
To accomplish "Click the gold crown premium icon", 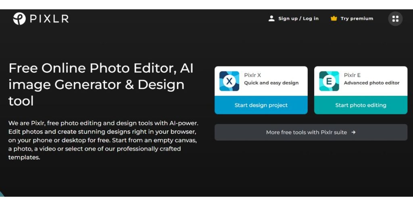I will 334,19.
